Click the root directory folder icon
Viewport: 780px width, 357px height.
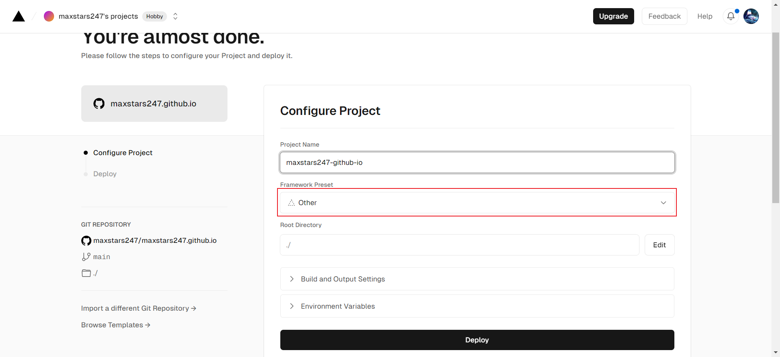click(x=86, y=273)
